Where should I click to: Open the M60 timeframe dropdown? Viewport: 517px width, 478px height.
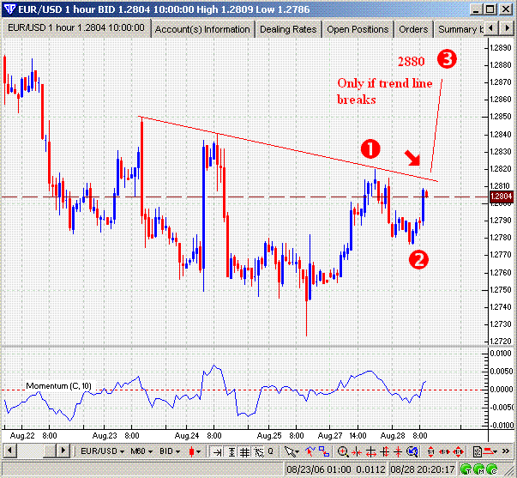point(141,451)
